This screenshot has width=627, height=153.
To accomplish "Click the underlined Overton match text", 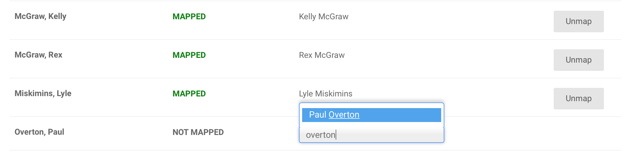I will (x=344, y=115).
